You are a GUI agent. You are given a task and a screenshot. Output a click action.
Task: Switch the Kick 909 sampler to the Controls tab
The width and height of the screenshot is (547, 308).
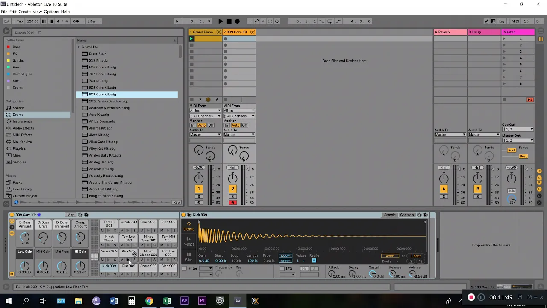click(407, 215)
